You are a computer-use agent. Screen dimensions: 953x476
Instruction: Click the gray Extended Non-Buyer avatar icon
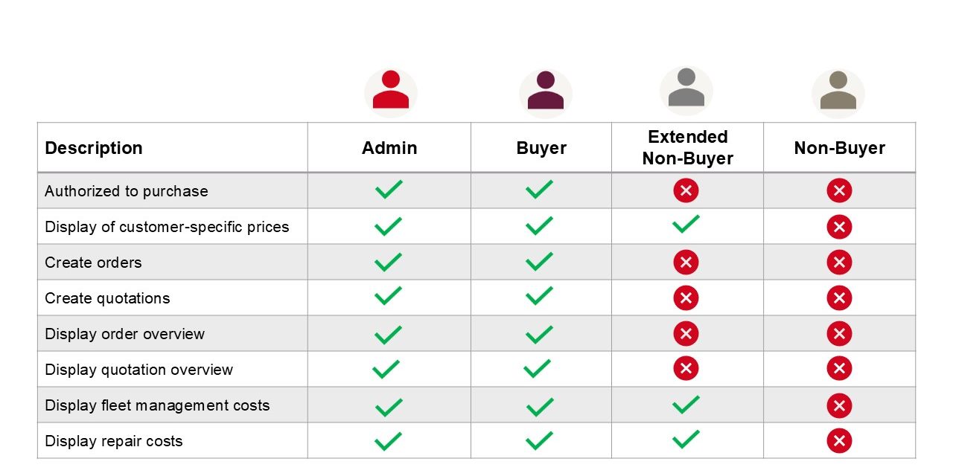(686, 89)
